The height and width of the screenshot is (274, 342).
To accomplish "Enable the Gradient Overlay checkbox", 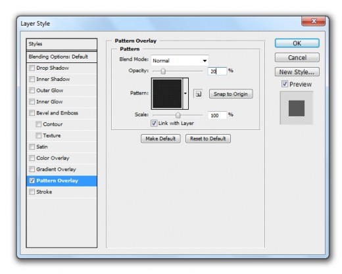I will tap(32, 170).
